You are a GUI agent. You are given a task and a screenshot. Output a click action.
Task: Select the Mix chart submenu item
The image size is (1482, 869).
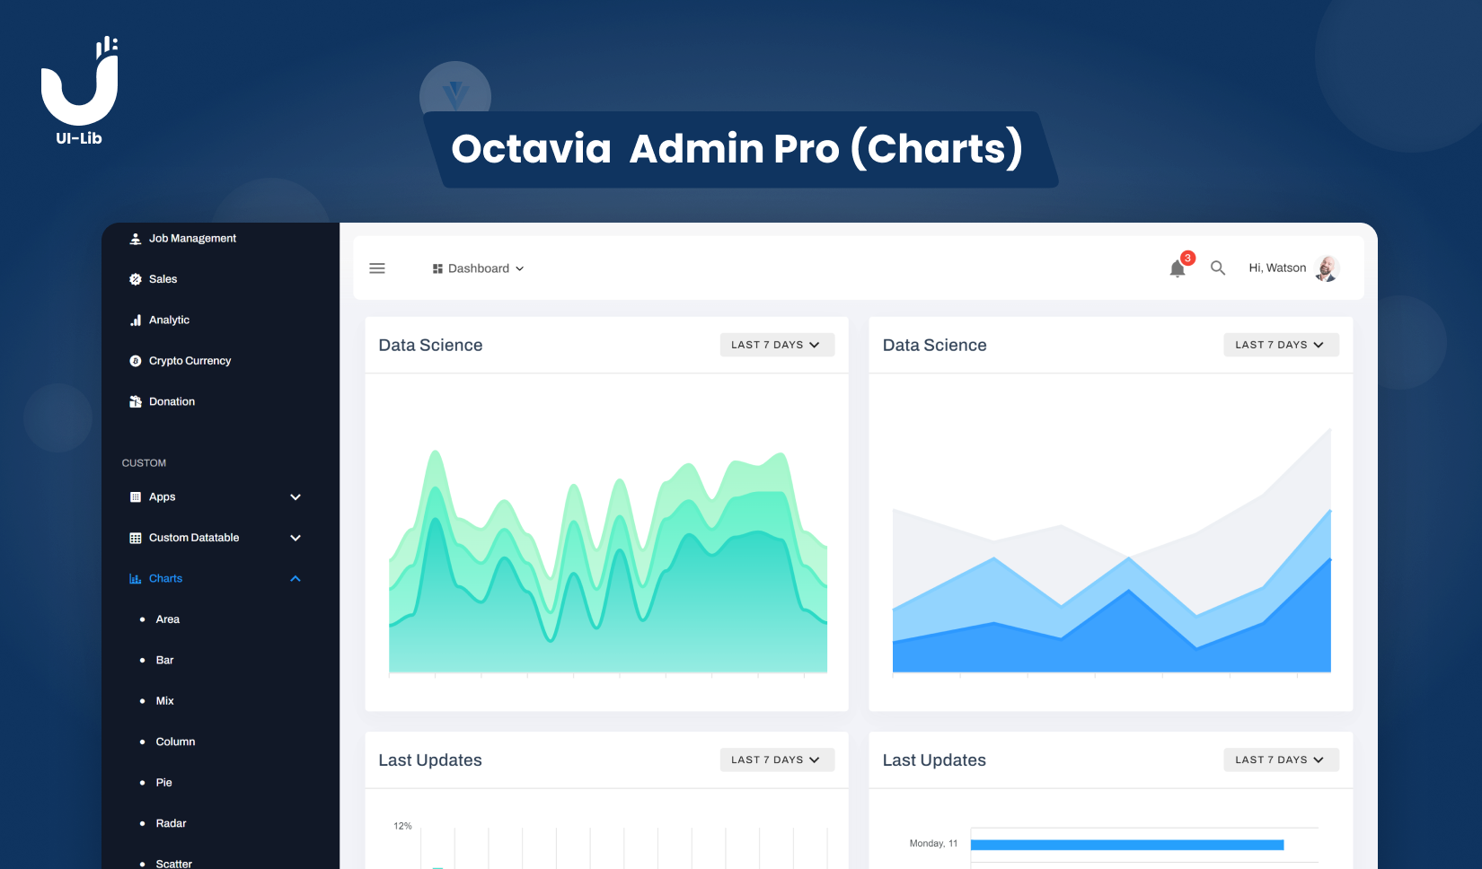coord(164,701)
